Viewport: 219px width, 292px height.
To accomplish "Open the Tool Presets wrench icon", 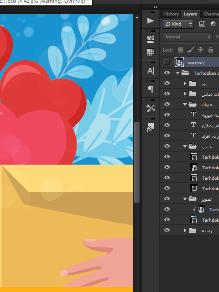I will (x=151, y=108).
